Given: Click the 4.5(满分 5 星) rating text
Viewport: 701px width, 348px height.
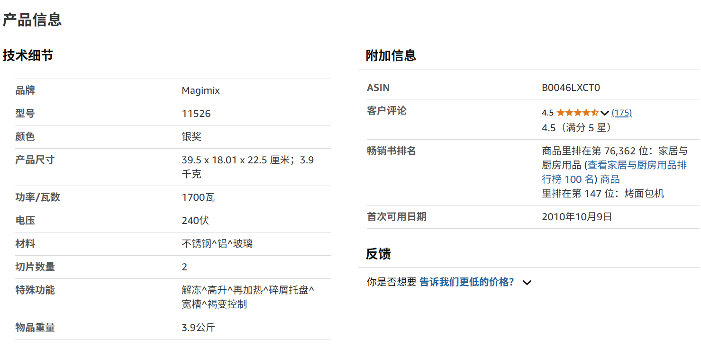Looking at the screenshot, I should [x=576, y=128].
